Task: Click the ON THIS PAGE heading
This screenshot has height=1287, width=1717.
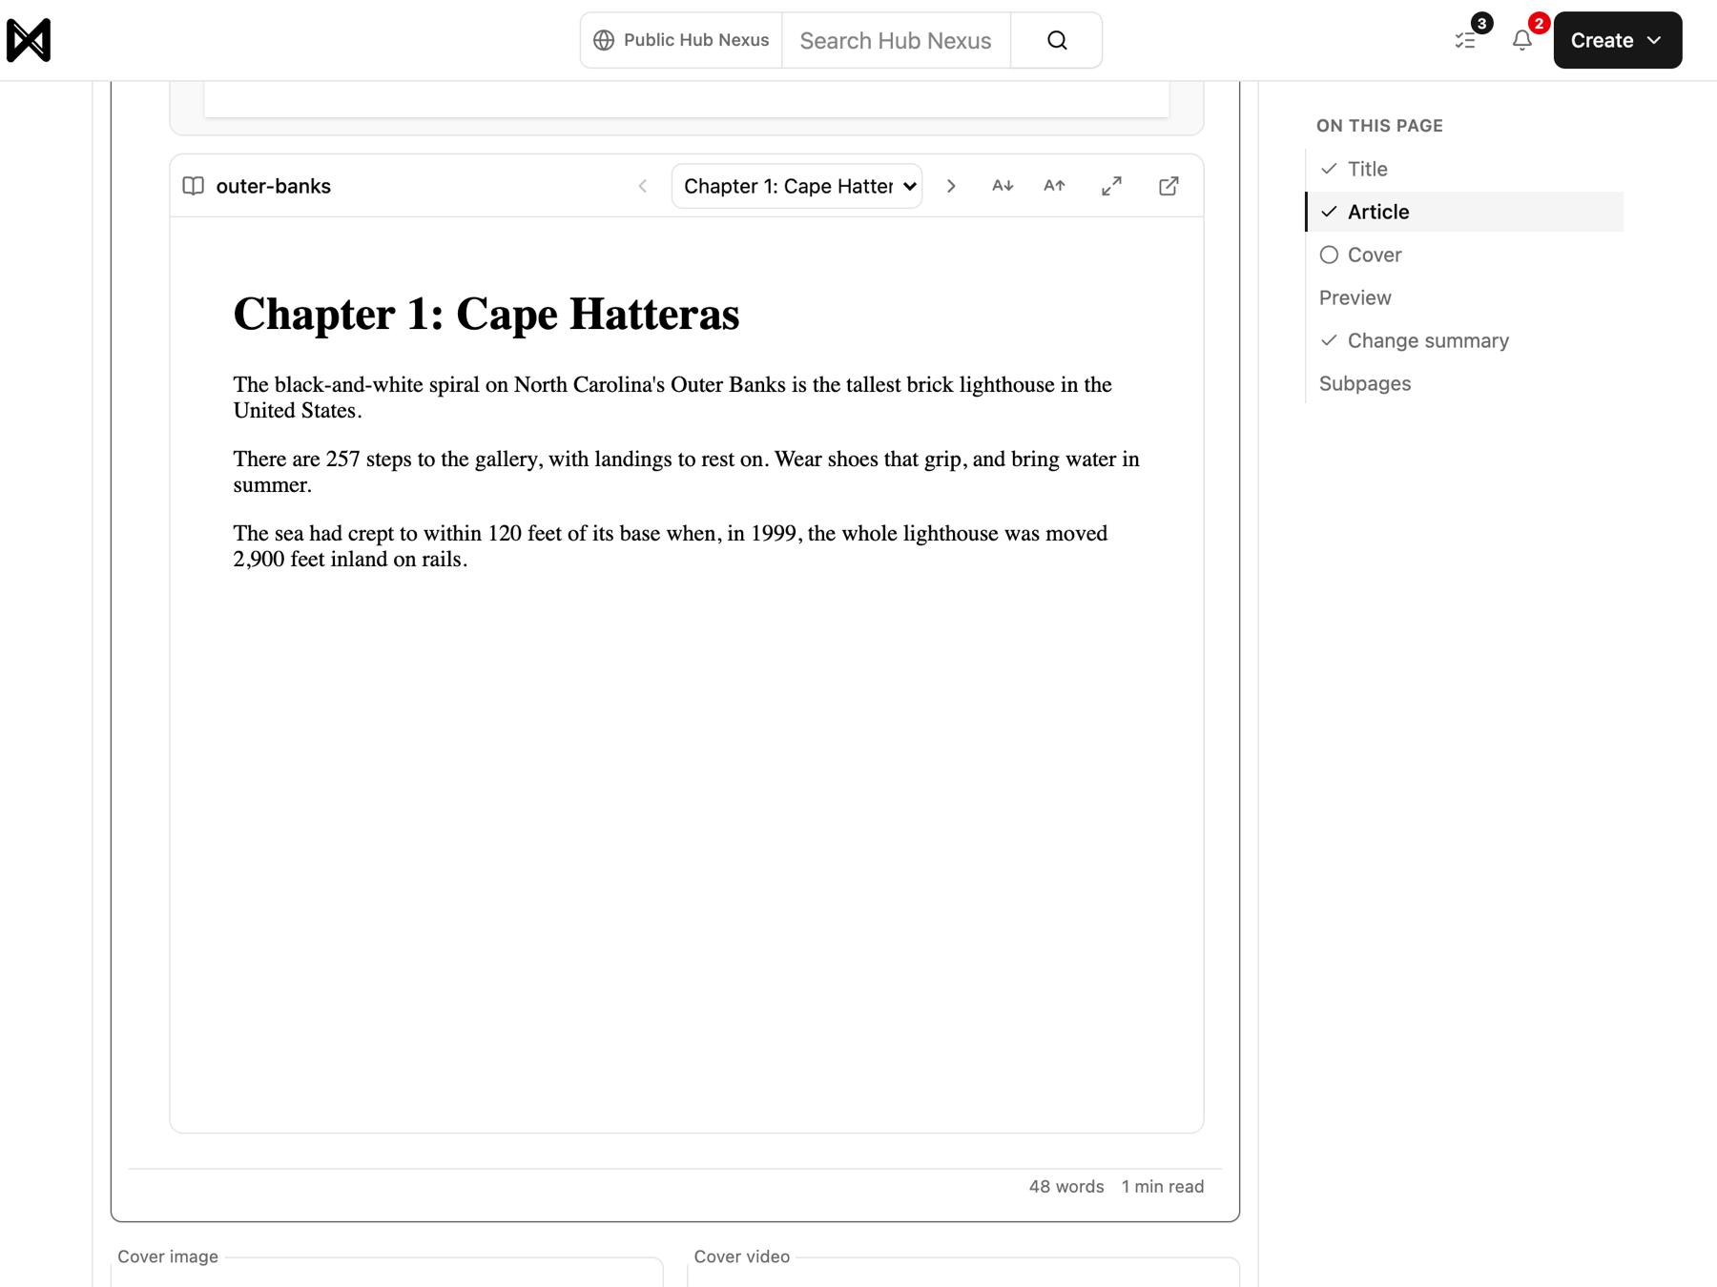Action: [x=1379, y=126]
